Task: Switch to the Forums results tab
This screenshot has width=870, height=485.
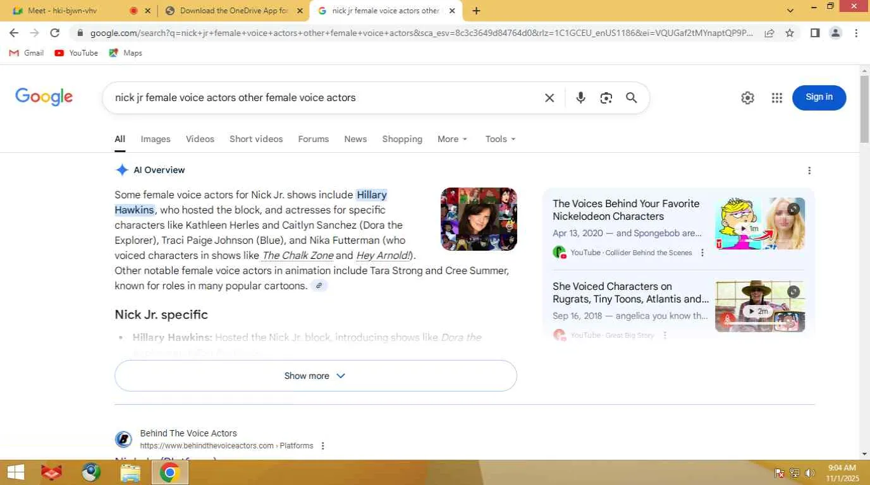Action: point(314,139)
